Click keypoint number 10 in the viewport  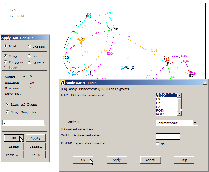click(x=67, y=58)
